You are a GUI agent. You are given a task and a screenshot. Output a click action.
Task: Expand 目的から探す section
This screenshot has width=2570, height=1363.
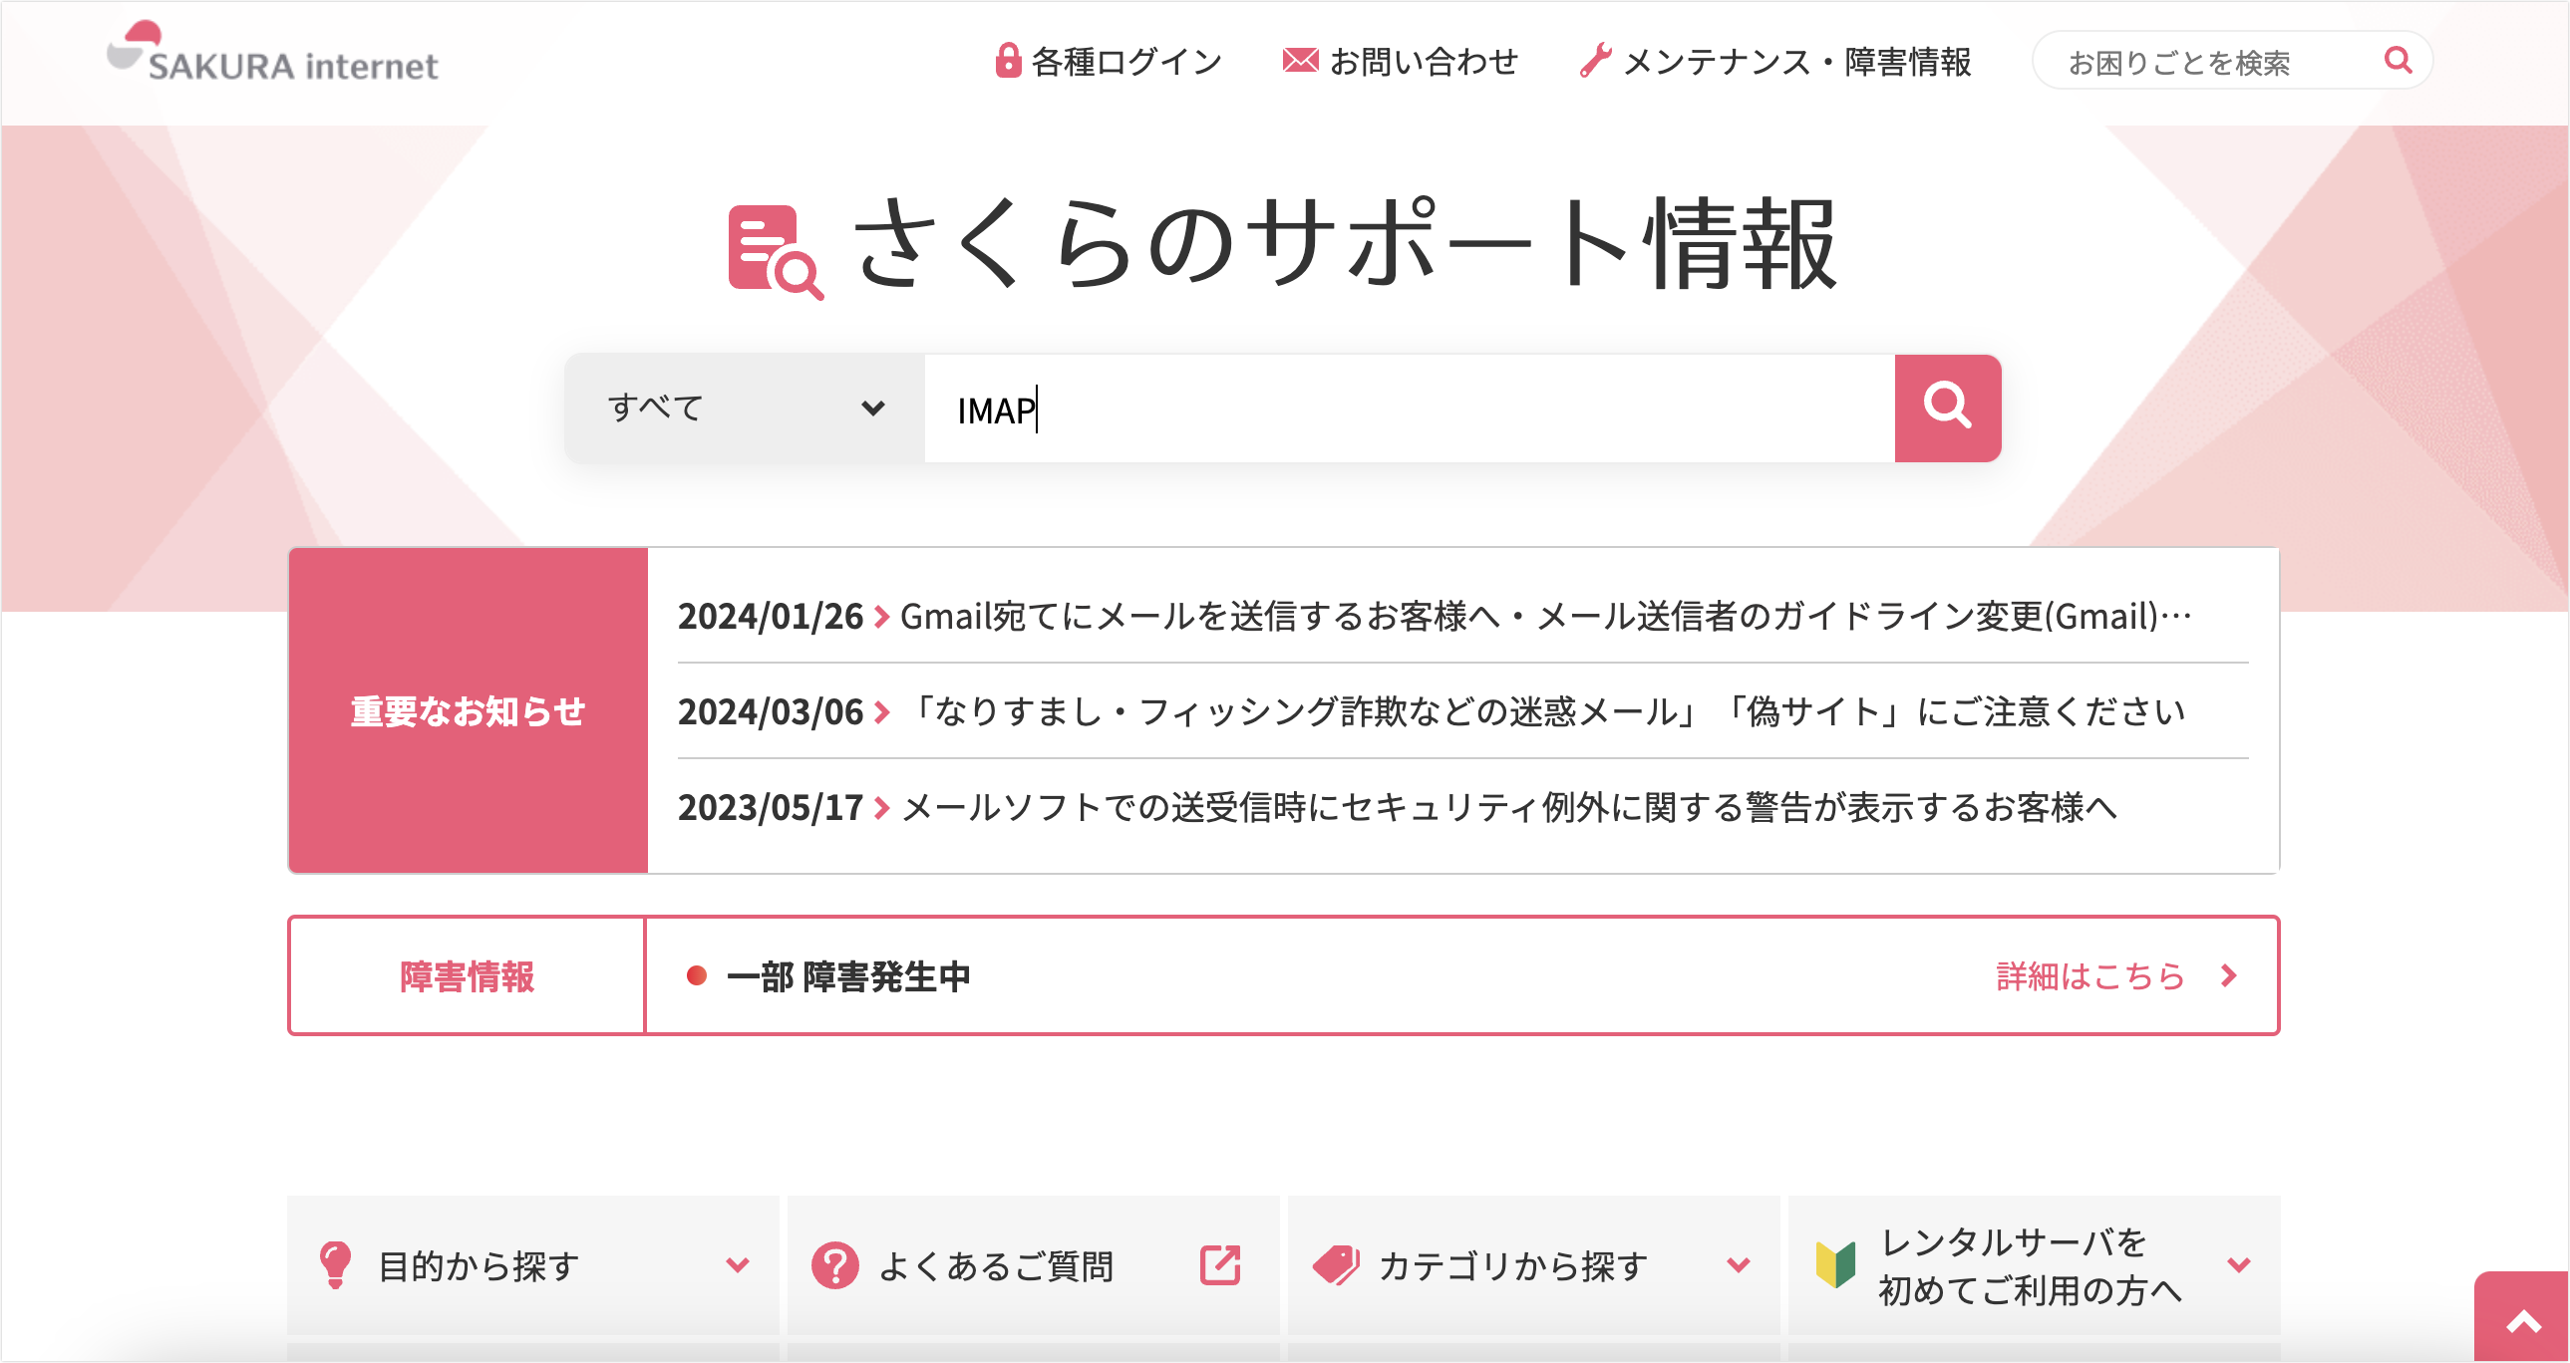tap(532, 1264)
